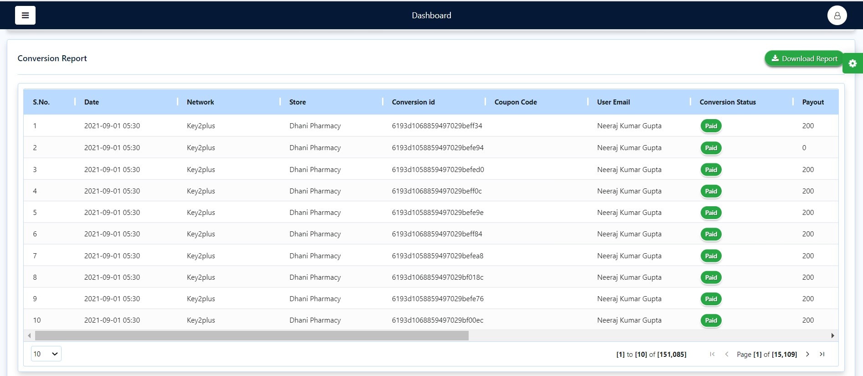Sort by the Coupon Code column header
The image size is (863, 376).
516,102
